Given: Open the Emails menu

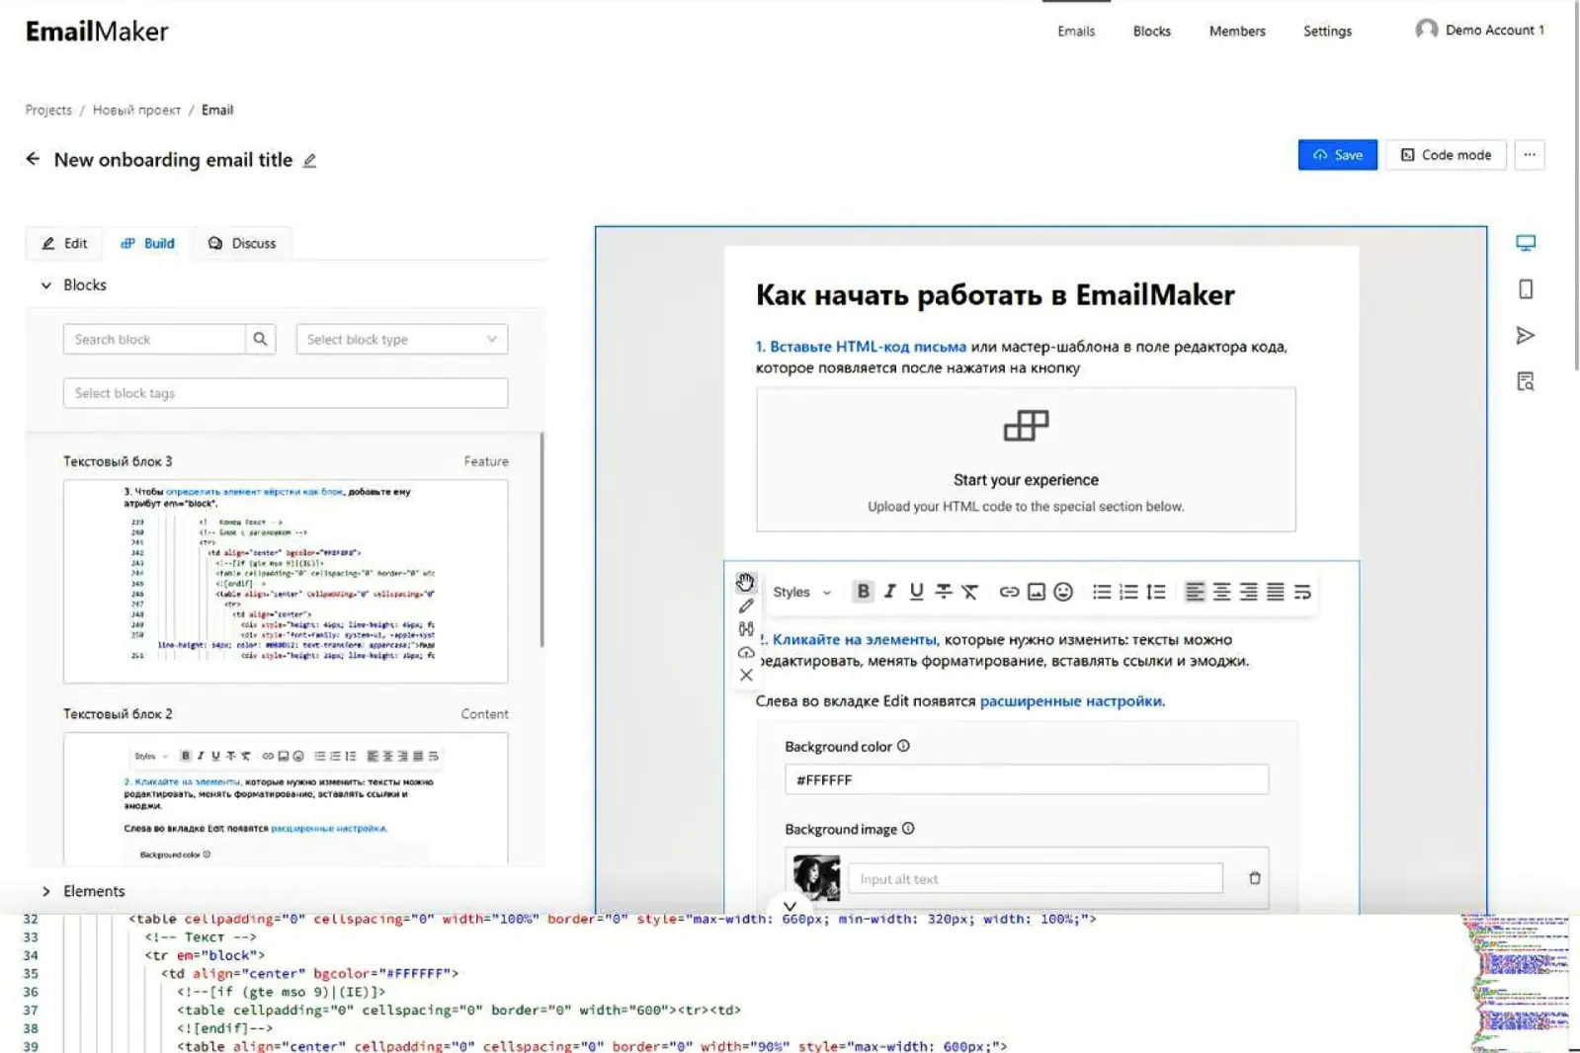Looking at the screenshot, I should (1076, 31).
